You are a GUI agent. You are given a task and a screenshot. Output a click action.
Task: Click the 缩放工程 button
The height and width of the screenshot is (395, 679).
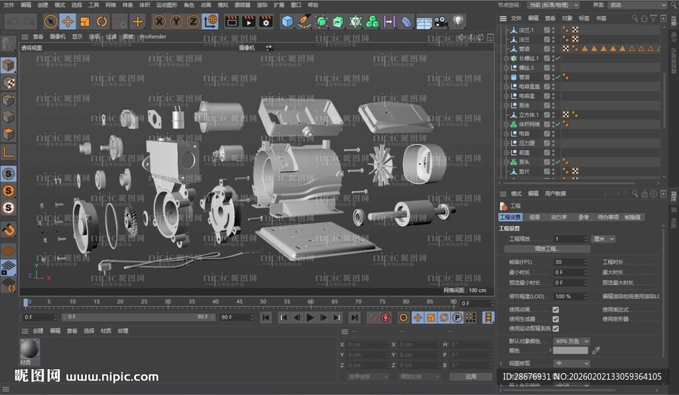(x=548, y=248)
